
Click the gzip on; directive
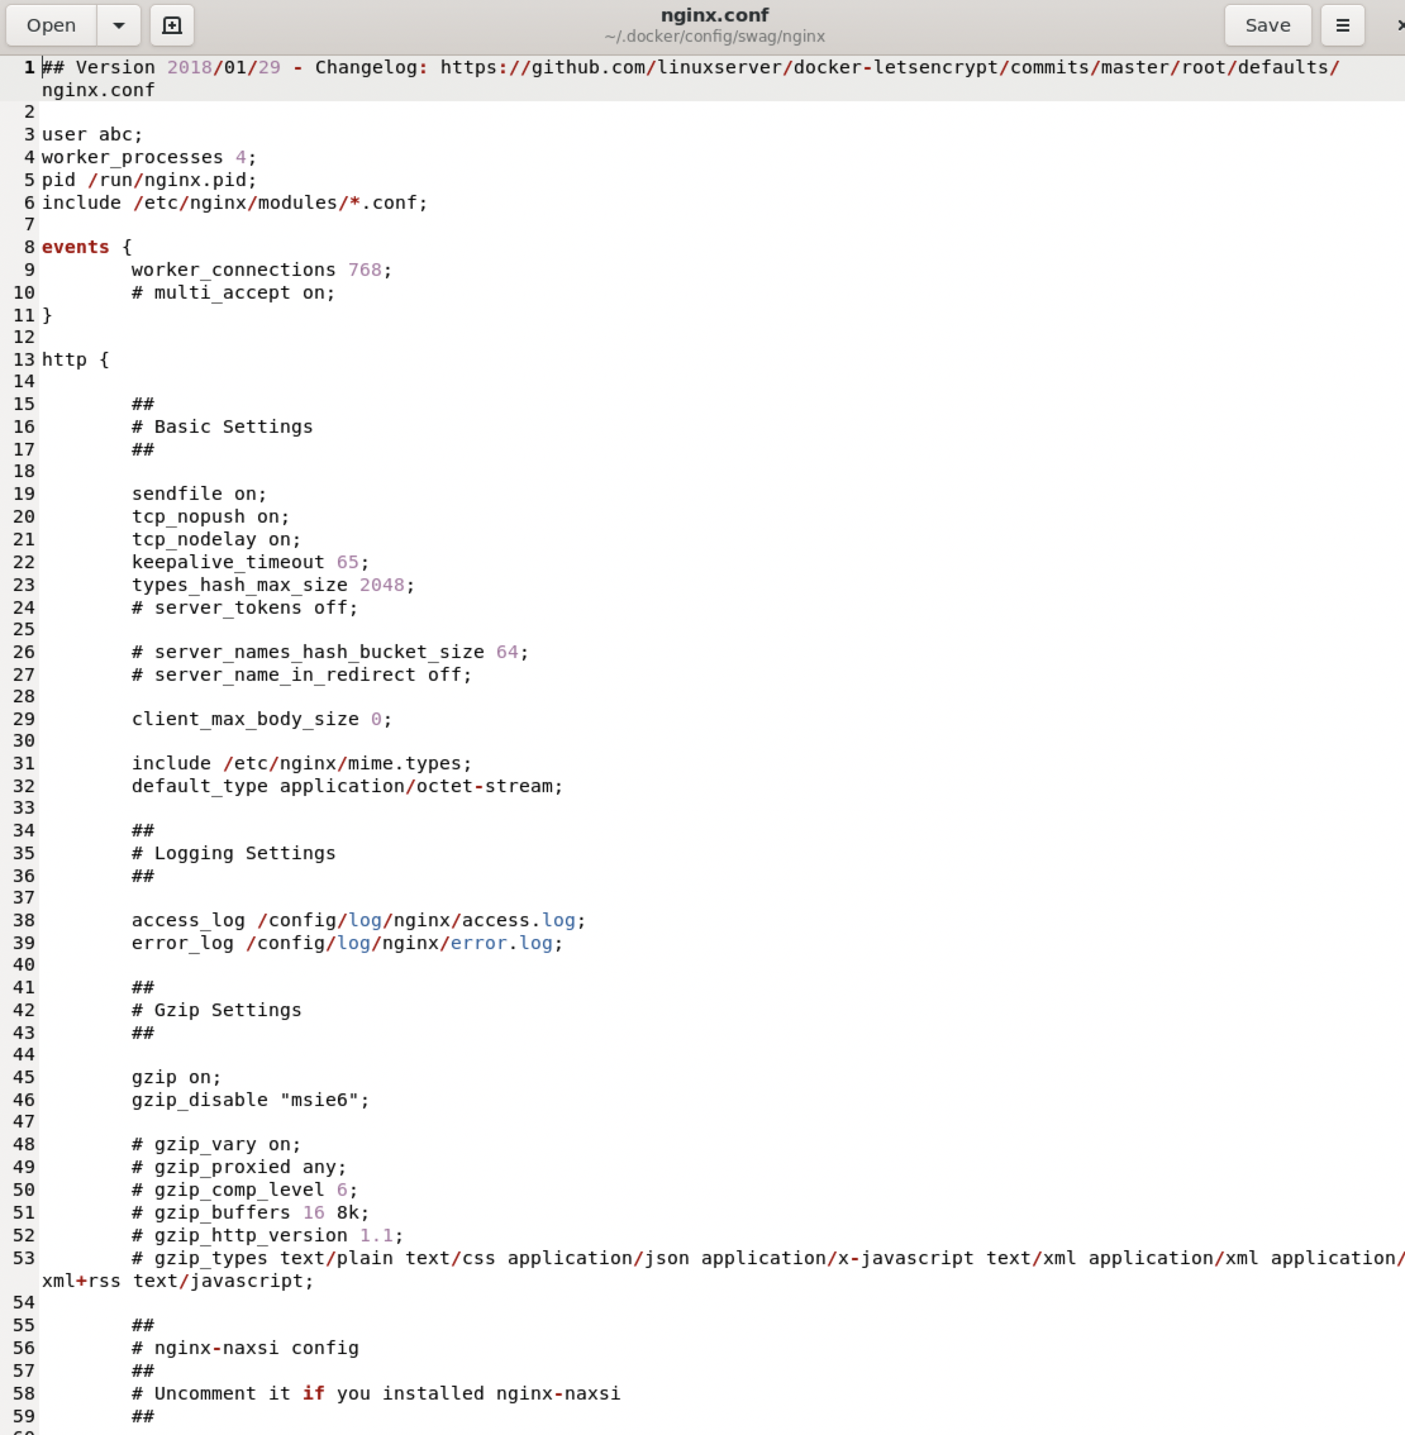click(176, 1078)
